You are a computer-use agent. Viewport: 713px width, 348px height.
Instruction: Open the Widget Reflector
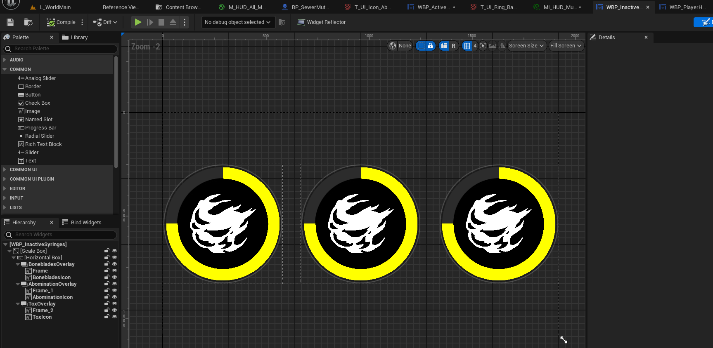(322, 22)
